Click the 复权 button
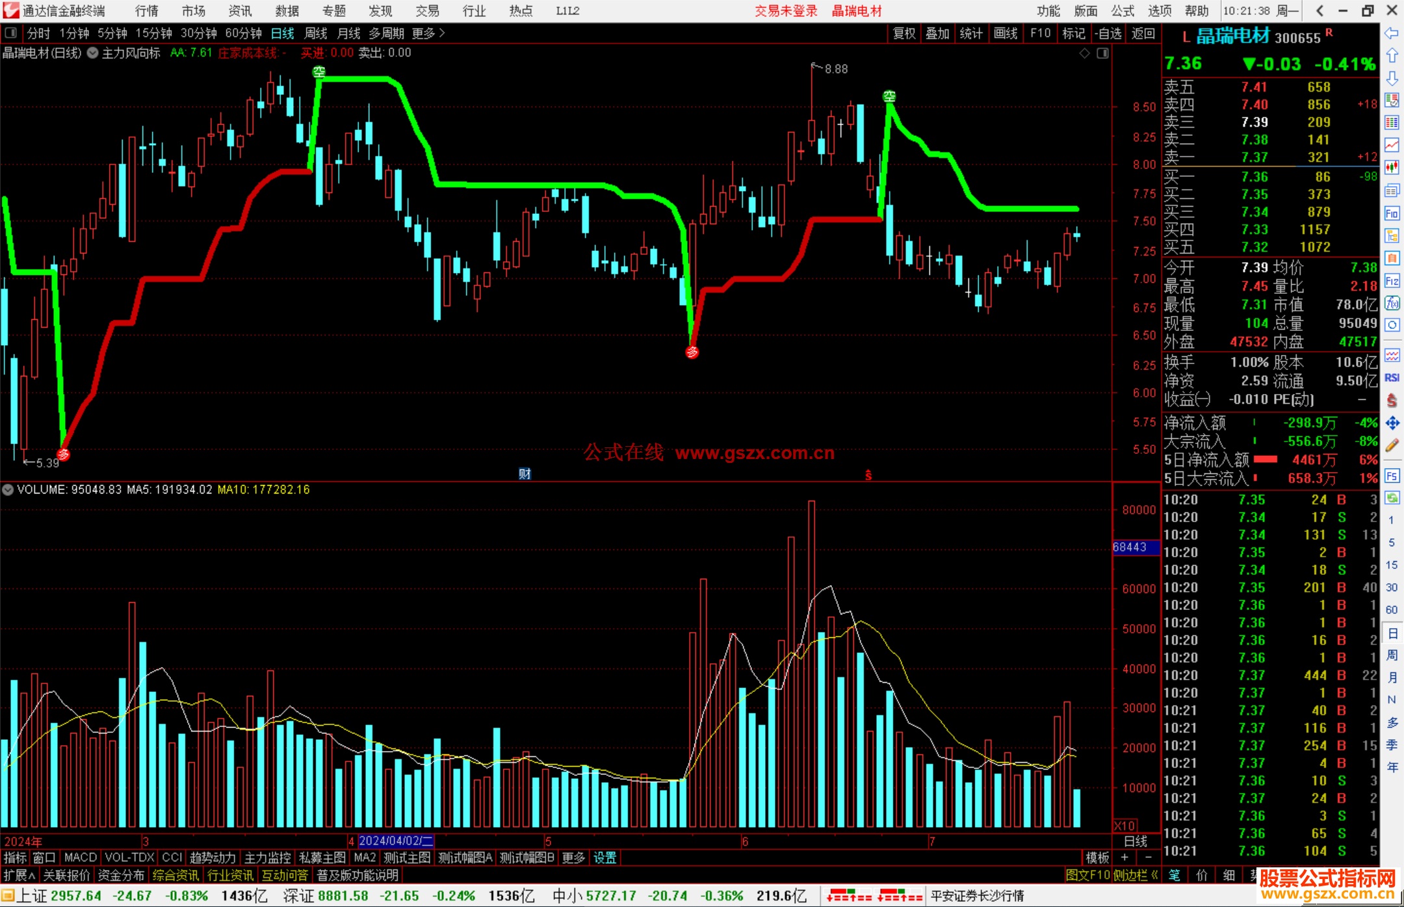The height and width of the screenshot is (907, 1404). [903, 33]
